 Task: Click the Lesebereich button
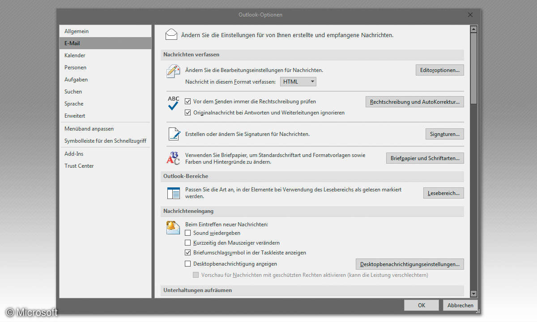443,193
